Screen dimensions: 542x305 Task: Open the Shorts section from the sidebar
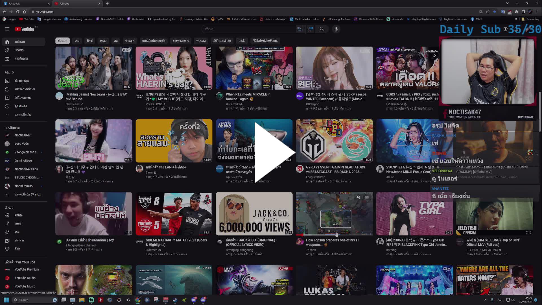tap(19, 50)
